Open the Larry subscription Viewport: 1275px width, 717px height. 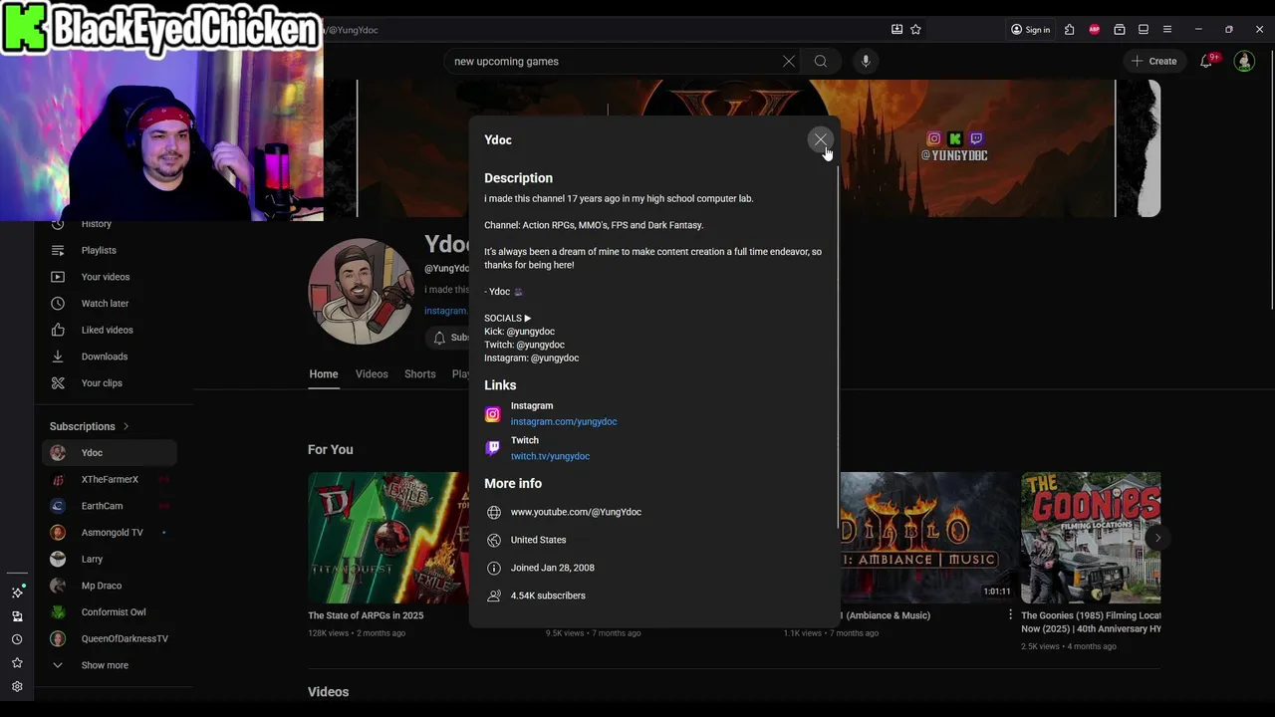click(110, 559)
